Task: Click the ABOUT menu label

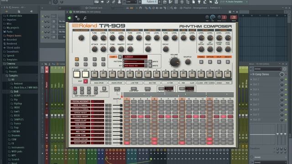Action: click(x=228, y=56)
